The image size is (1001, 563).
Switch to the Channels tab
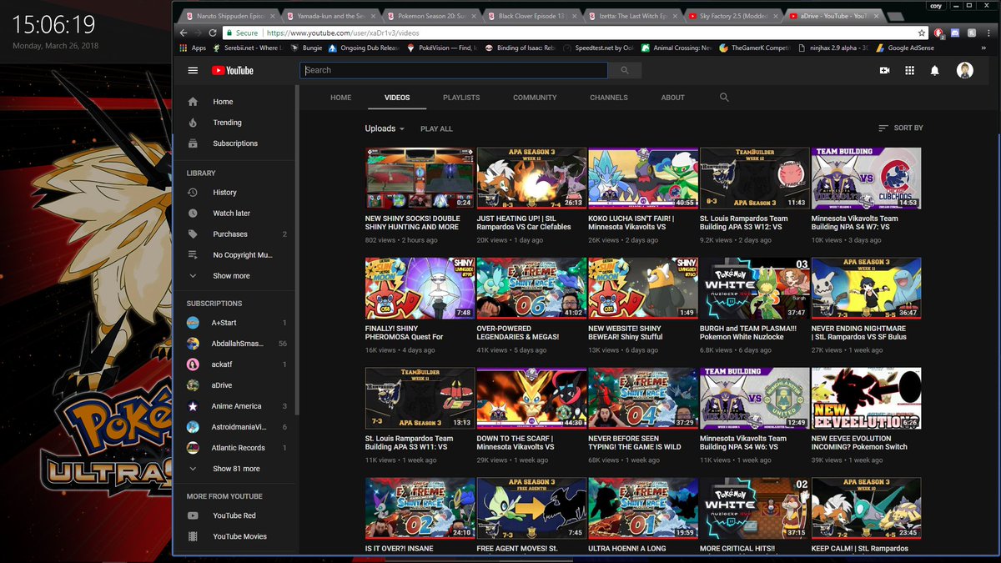609,98
